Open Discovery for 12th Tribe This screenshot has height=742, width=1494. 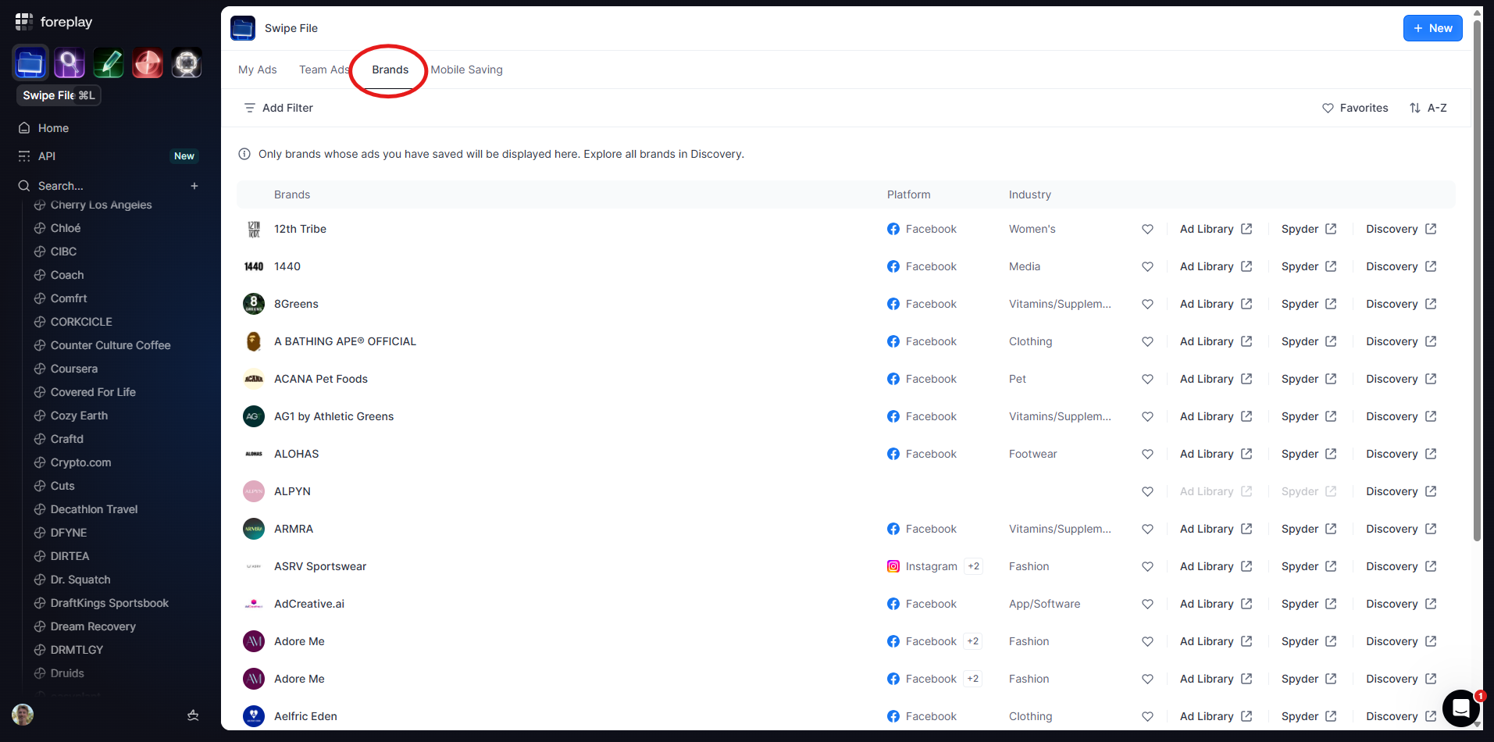[1401, 229]
